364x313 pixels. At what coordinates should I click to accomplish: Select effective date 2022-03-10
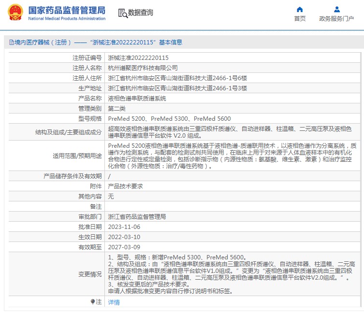124,237
